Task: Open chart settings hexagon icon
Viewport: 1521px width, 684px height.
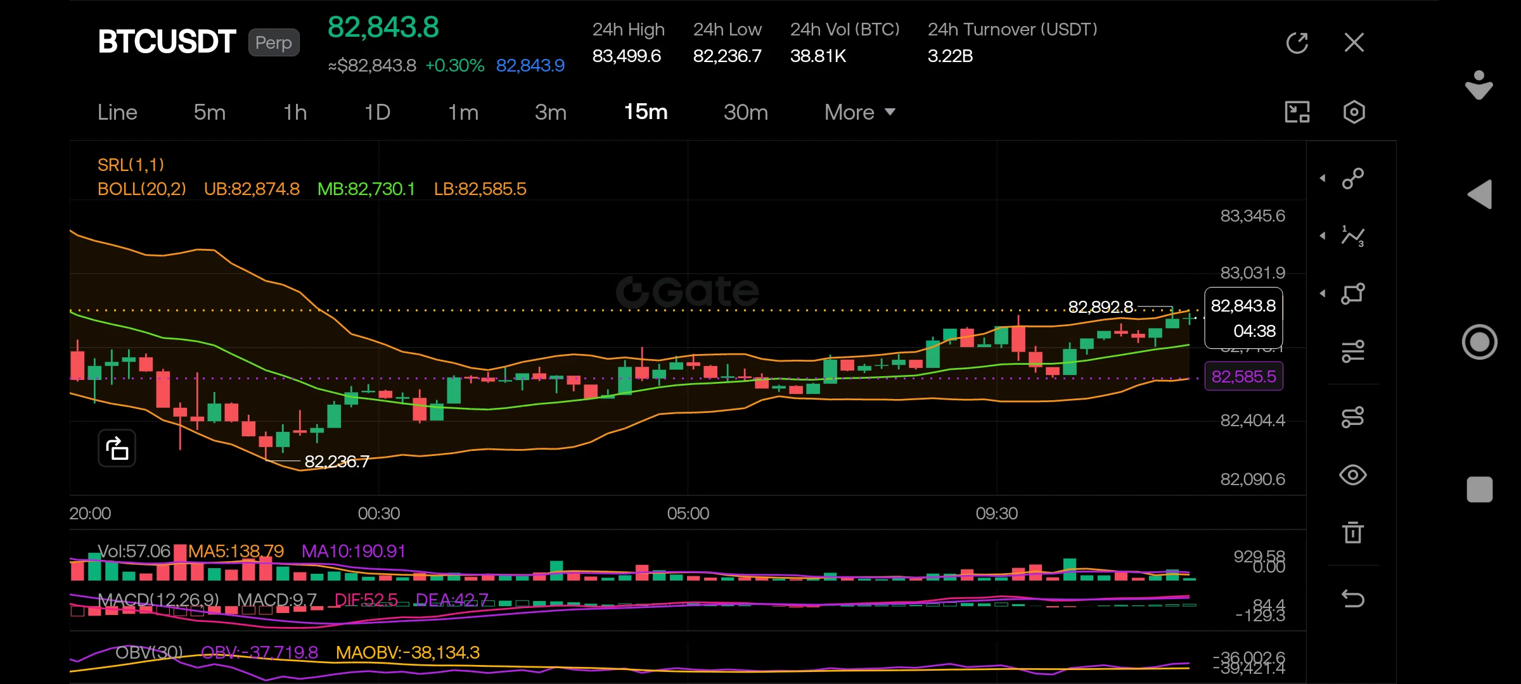Action: 1354,112
